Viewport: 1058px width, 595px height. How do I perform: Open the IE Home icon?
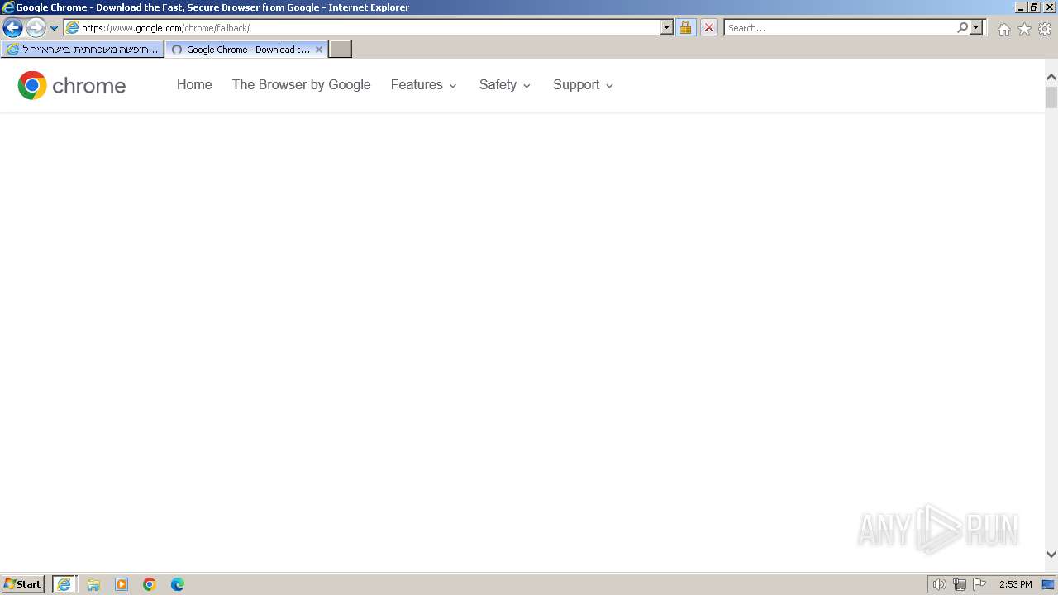(1003, 29)
